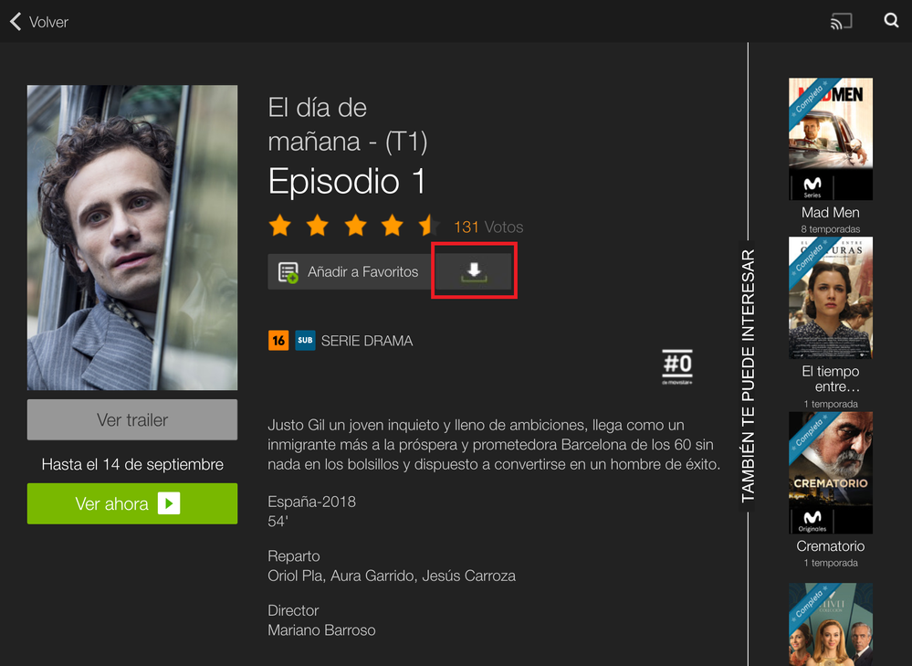Open the Mad Men poster thumbnail
The height and width of the screenshot is (666, 912).
tap(830, 139)
